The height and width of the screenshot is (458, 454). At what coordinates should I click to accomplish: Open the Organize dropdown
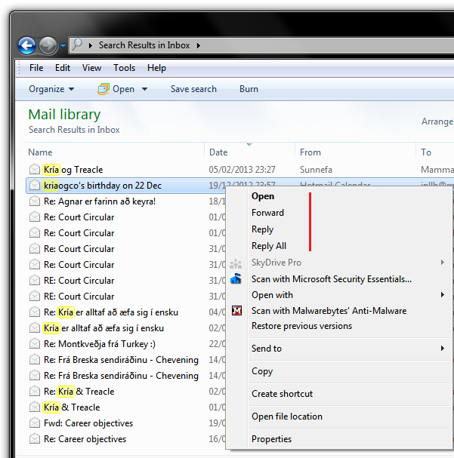pyautogui.click(x=51, y=89)
